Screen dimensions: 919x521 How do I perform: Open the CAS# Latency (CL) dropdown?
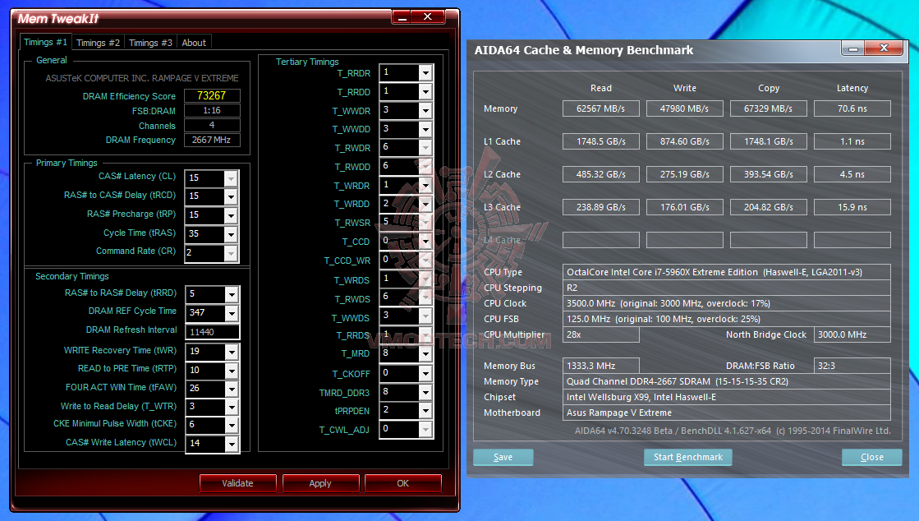(231, 178)
